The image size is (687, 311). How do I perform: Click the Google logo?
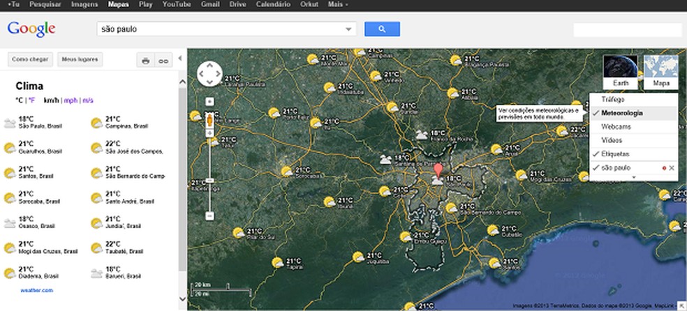(x=31, y=29)
